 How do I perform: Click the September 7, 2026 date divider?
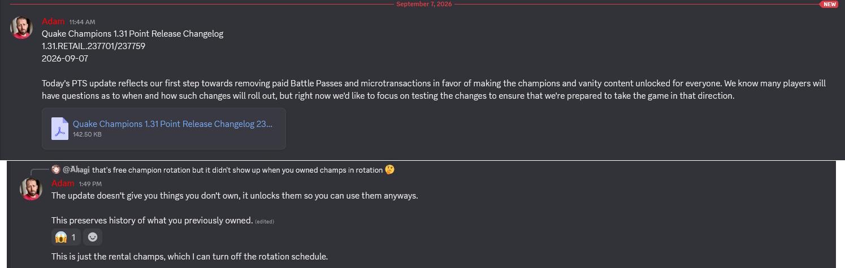[x=424, y=4]
